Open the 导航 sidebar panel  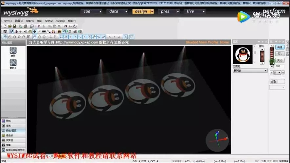point(13,121)
